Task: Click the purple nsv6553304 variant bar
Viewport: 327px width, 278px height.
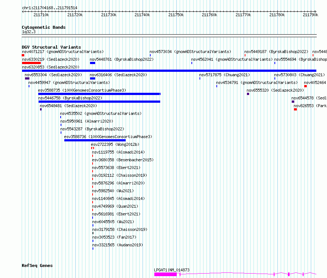Action: pos(27,78)
